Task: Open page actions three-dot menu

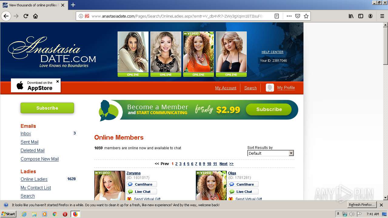Action: pyautogui.click(x=289, y=16)
